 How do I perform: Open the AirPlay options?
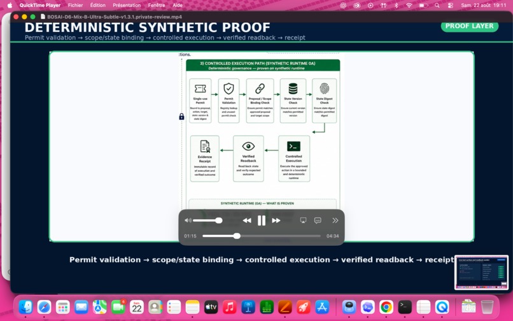pos(304,220)
